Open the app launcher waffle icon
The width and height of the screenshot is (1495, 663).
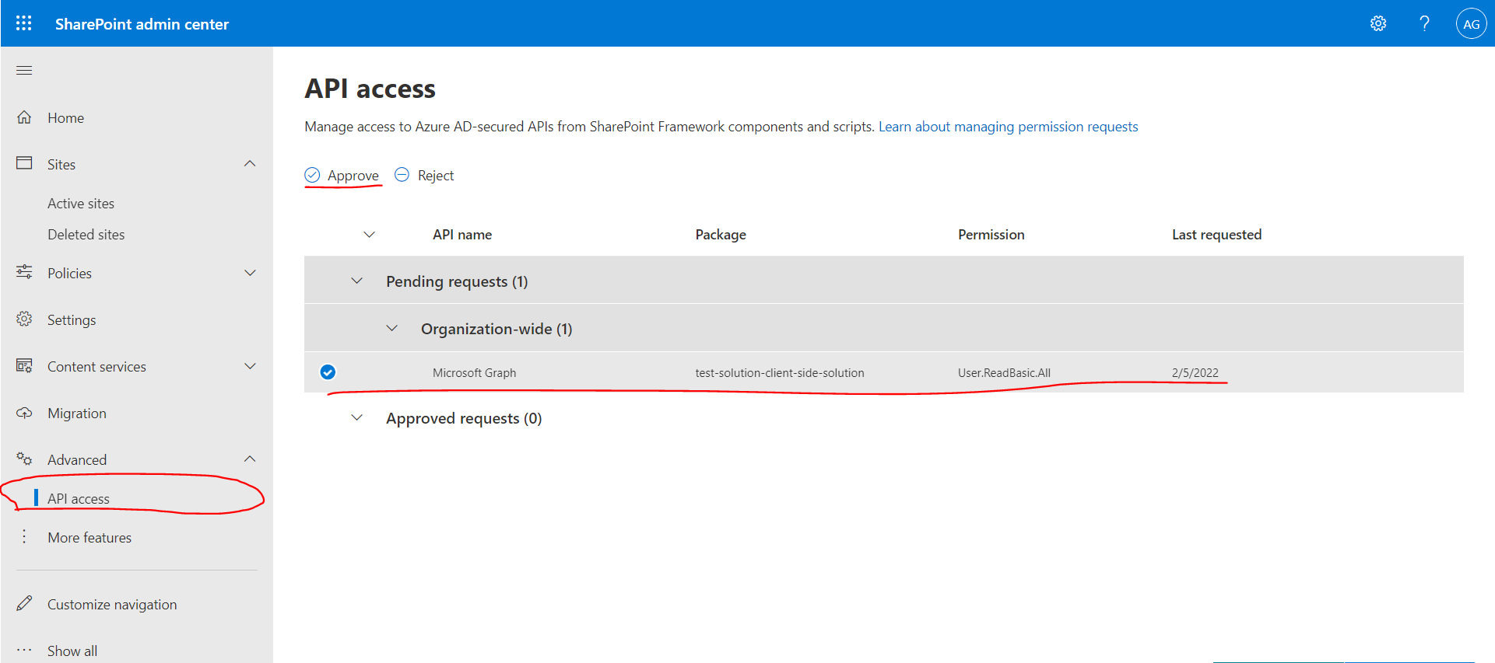pos(24,23)
